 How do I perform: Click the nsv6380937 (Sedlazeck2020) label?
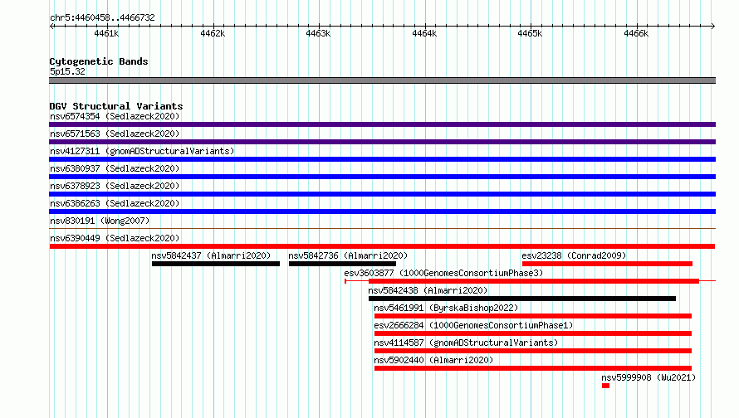tap(115, 168)
